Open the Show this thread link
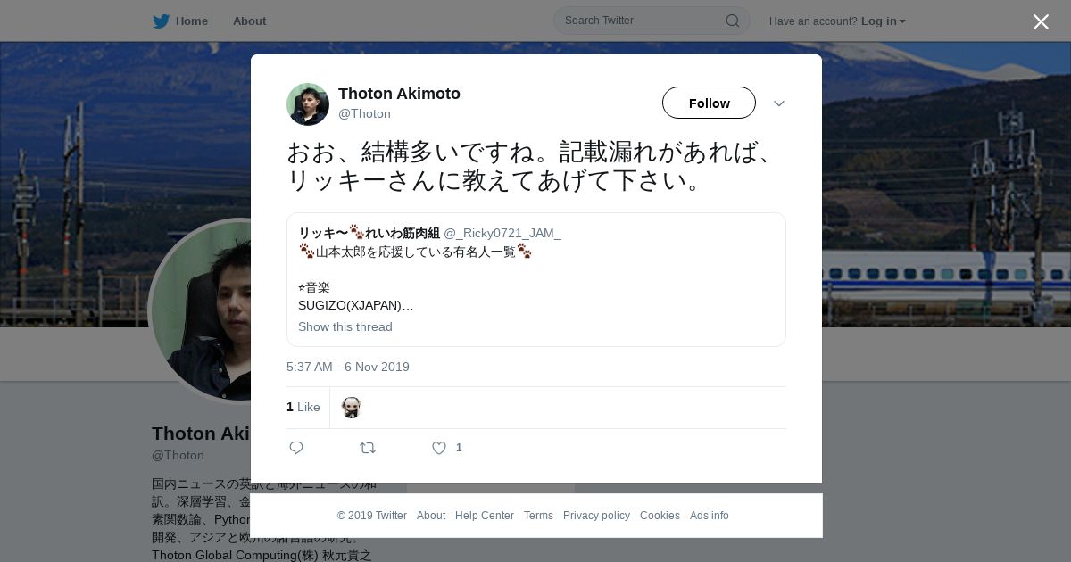This screenshot has height=562, width=1071. 345,326
